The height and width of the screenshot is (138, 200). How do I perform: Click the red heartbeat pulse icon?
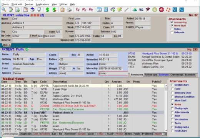[162, 10]
